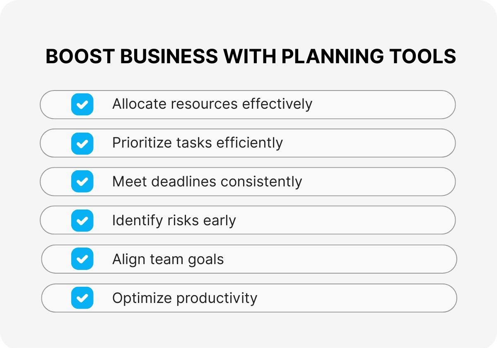Select the 'Identify risks early' label
The width and height of the screenshot is (497, 348).
(x=174, y=221)
